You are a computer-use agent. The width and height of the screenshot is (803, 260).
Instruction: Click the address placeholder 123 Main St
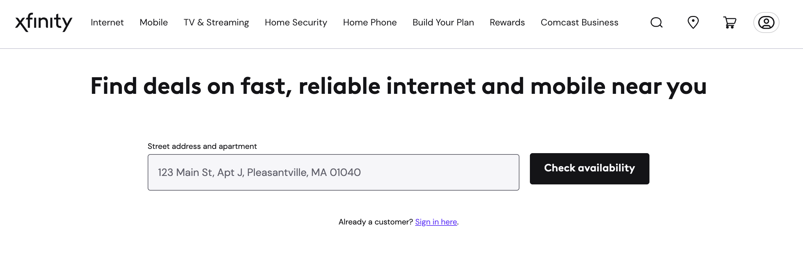pyautogui.click(x=259, y=172)
